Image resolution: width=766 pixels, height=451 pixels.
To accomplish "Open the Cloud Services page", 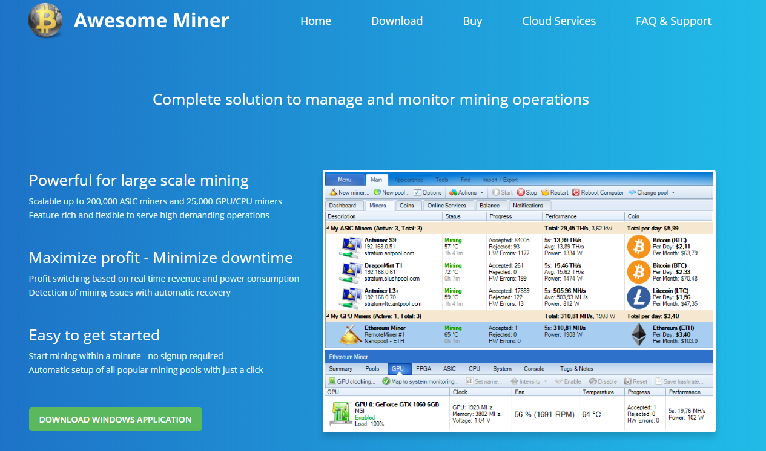I will pos(558,21).
